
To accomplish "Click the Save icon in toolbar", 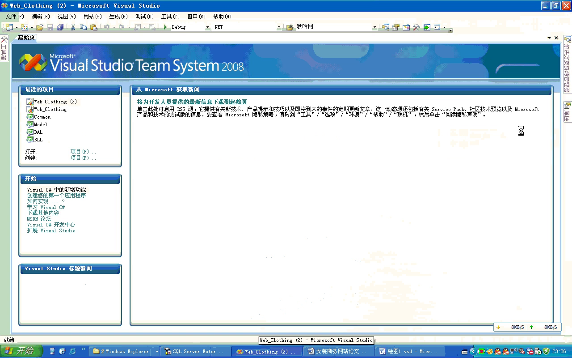I will click(50, 27).
